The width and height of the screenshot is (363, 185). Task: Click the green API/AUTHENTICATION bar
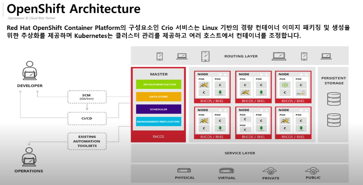point(159,84)
